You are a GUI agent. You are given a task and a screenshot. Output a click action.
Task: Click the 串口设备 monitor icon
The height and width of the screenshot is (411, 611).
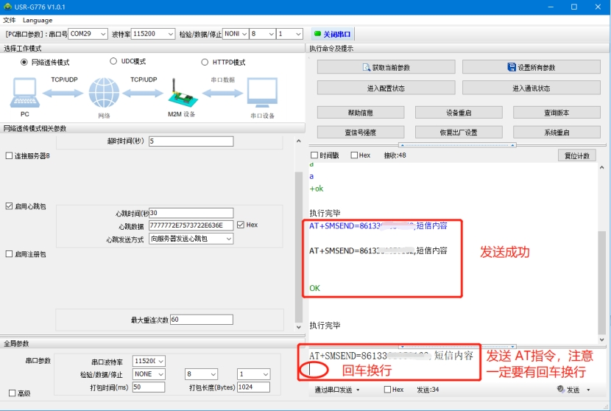262,94
